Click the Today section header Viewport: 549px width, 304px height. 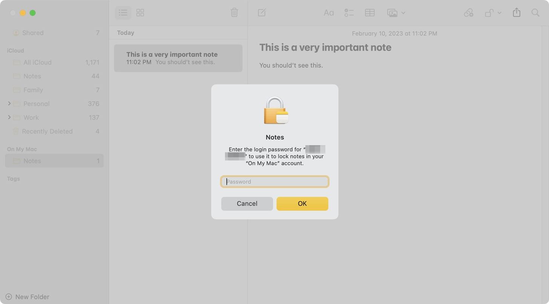point(126,33)
